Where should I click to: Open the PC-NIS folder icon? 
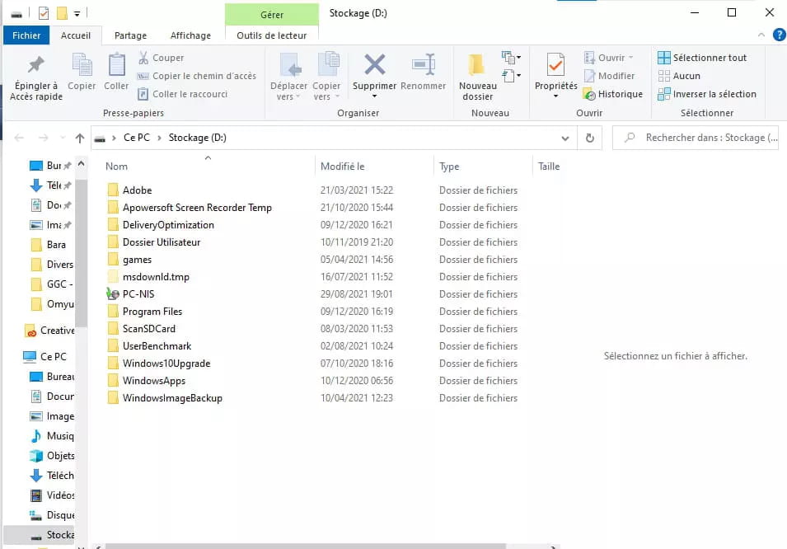tap(113, 293)
